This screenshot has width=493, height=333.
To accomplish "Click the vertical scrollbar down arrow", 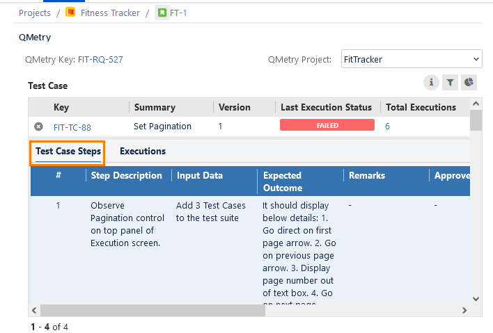I will point(476,299).
